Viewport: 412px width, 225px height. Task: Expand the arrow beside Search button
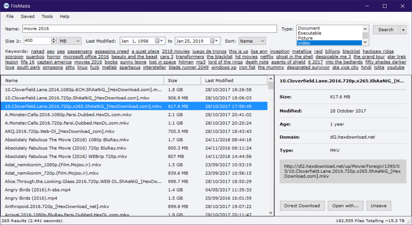coord(403,30)
